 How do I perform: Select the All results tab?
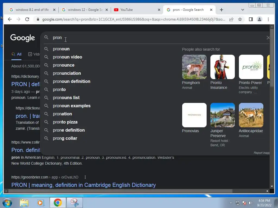coord(17,54)
